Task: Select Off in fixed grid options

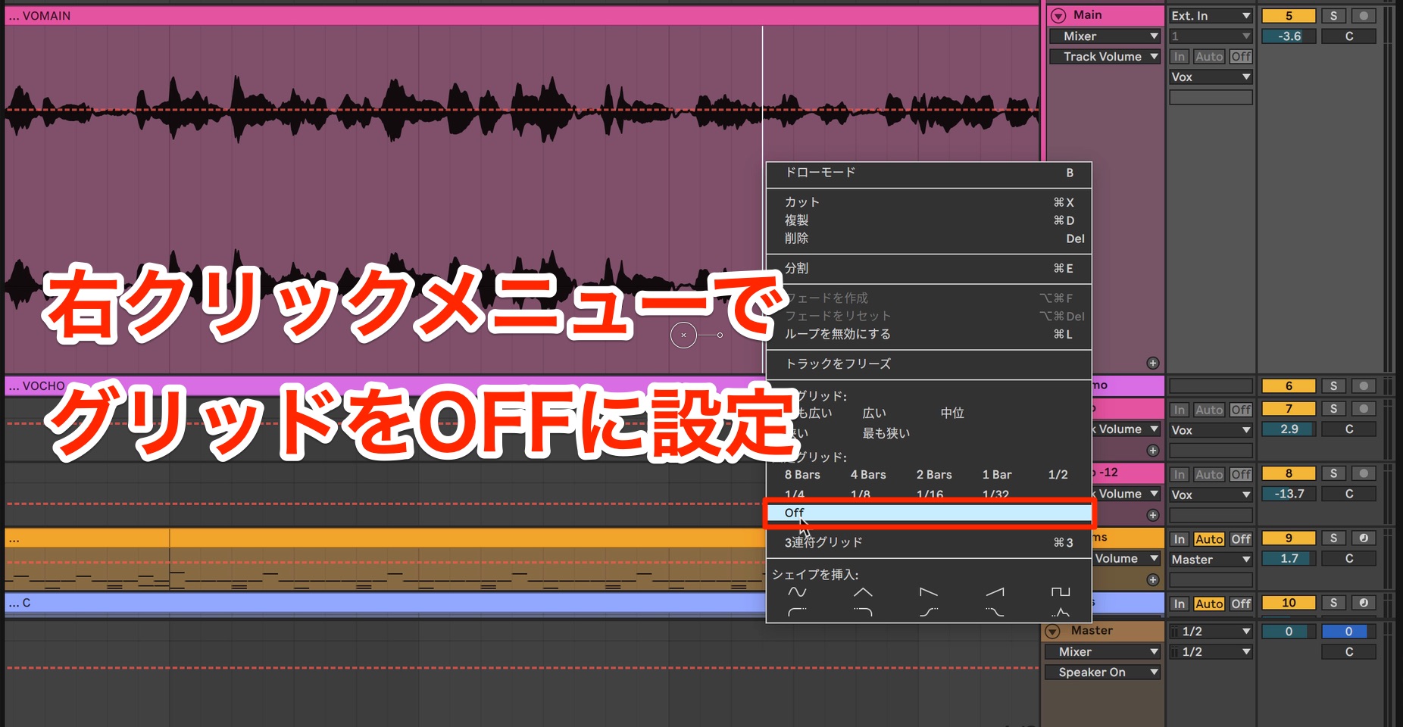Action: coord(929,513)
